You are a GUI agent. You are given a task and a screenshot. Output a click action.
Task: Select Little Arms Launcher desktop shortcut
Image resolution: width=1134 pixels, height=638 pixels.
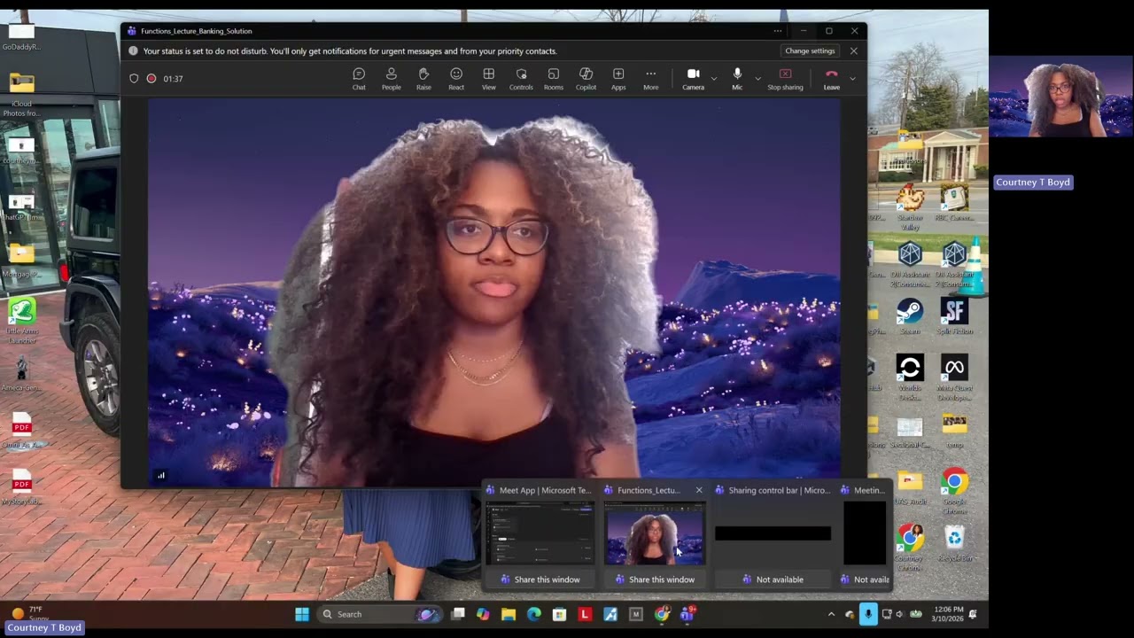click(x=22, y=321)
